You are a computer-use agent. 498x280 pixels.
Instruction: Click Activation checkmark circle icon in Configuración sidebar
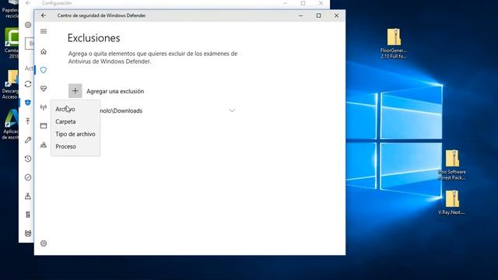(28, 177)
